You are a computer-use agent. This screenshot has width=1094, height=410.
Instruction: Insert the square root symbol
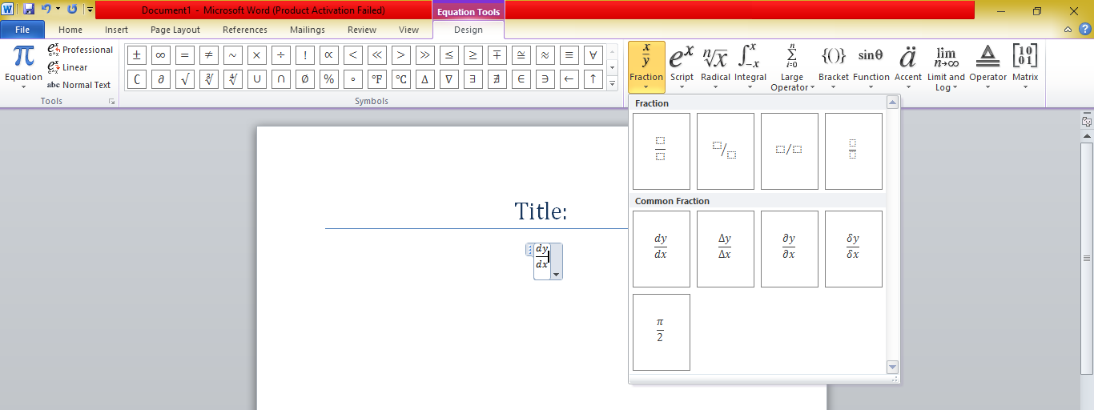[x=185, y=79]
